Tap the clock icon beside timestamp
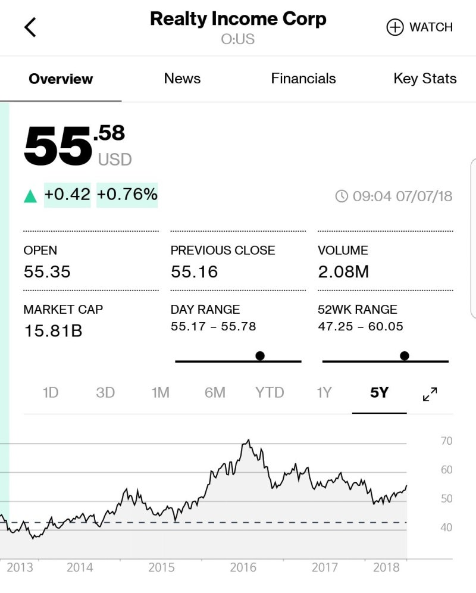 pos(342,196)
